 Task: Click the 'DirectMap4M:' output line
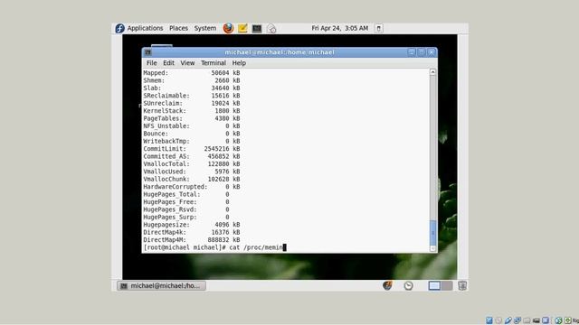[192, 239]
